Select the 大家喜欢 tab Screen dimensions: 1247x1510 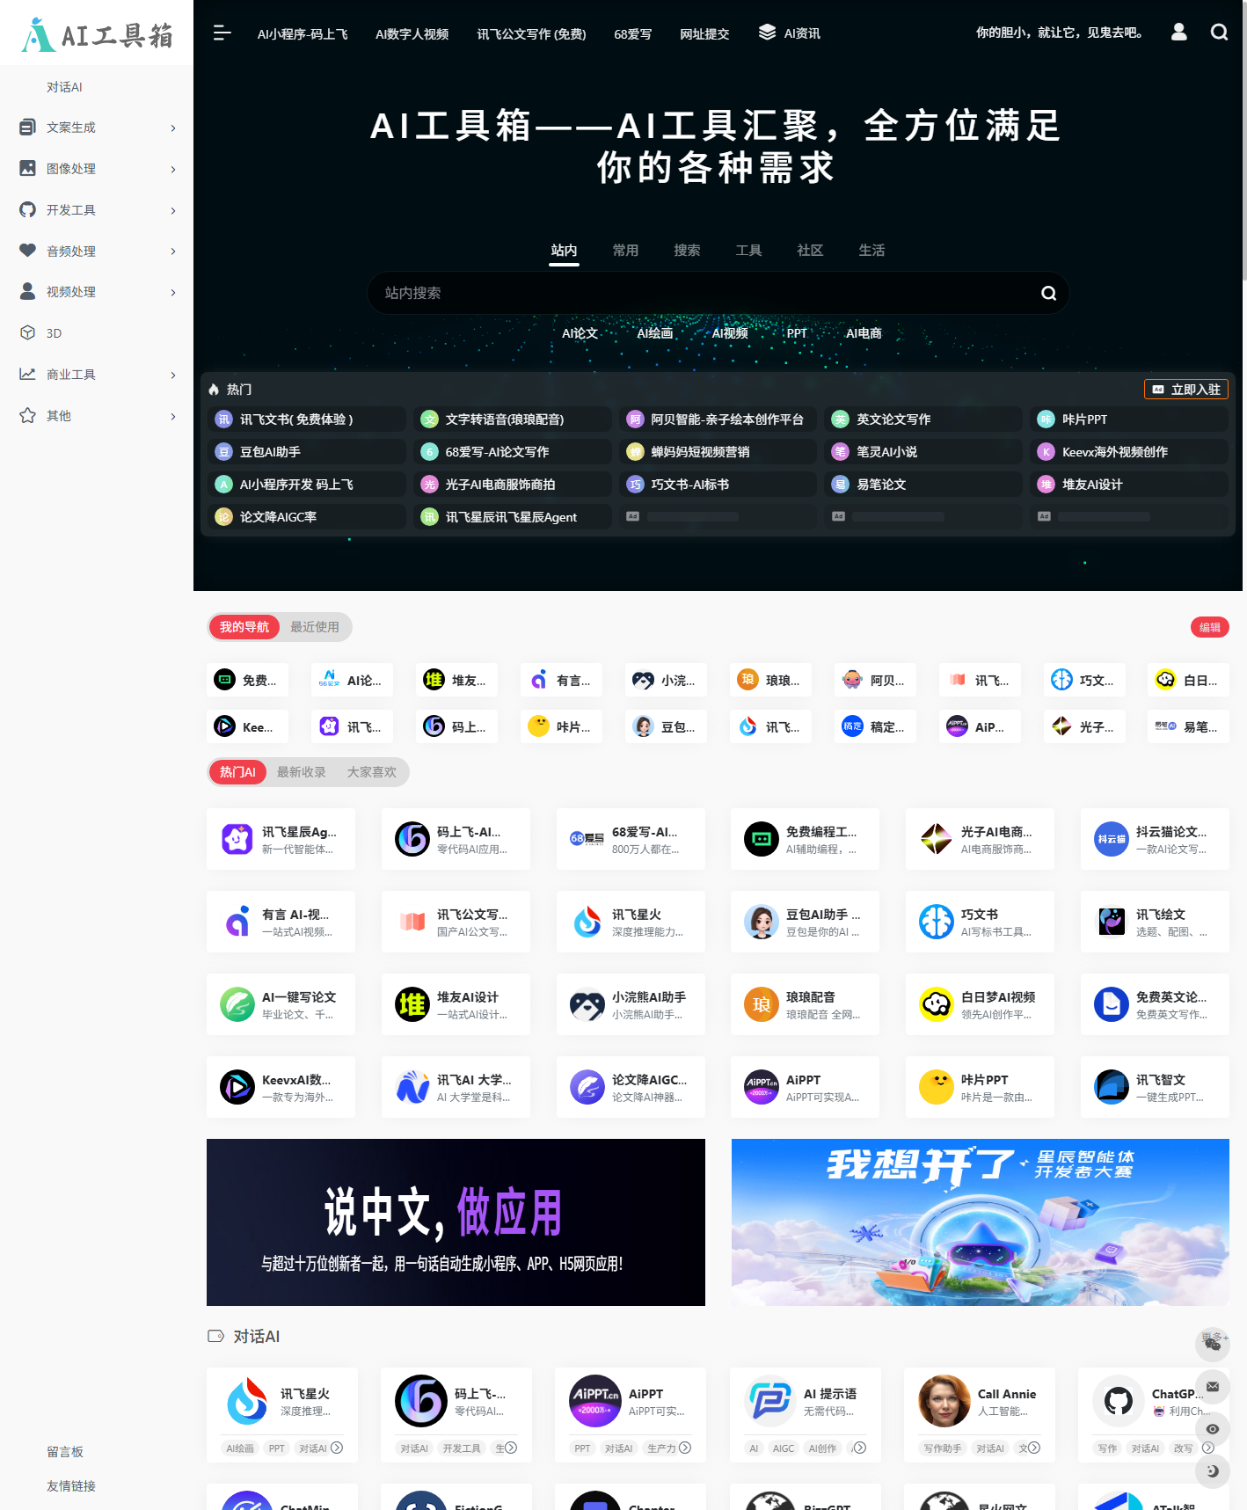tap(372, 772)
